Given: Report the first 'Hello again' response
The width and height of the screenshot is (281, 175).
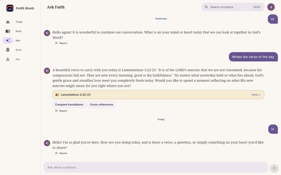Looking at the screenshot, I should tap(61, 43).
